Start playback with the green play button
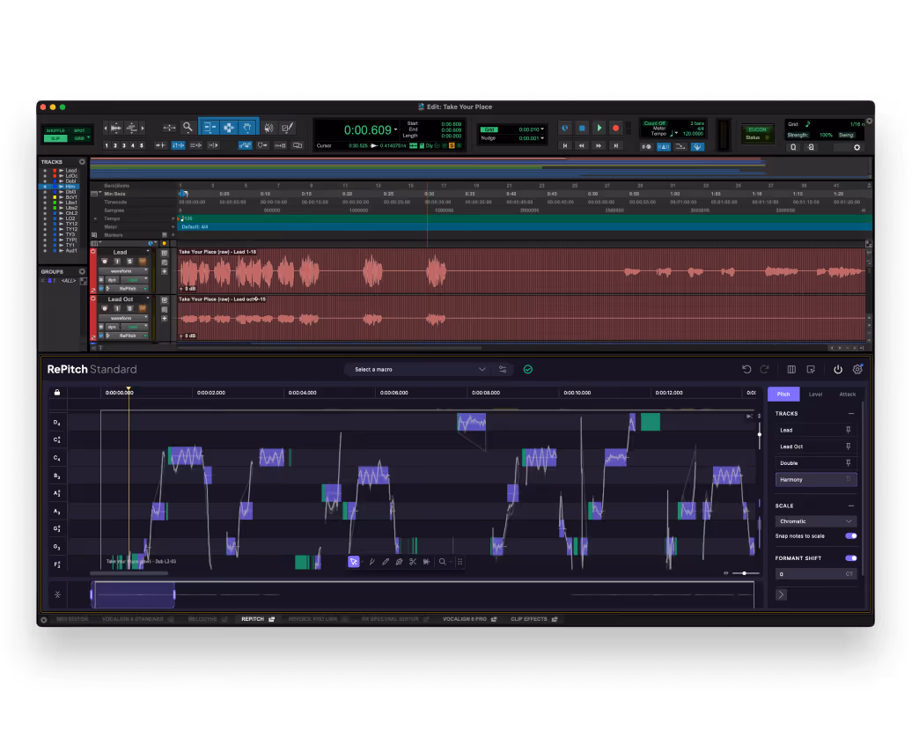 [x=599, y=128]
